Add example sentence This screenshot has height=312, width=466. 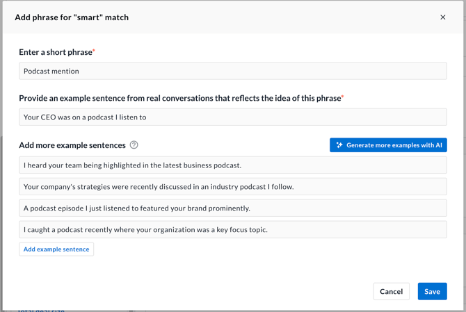pyautogui.click(x=56, y=249)
